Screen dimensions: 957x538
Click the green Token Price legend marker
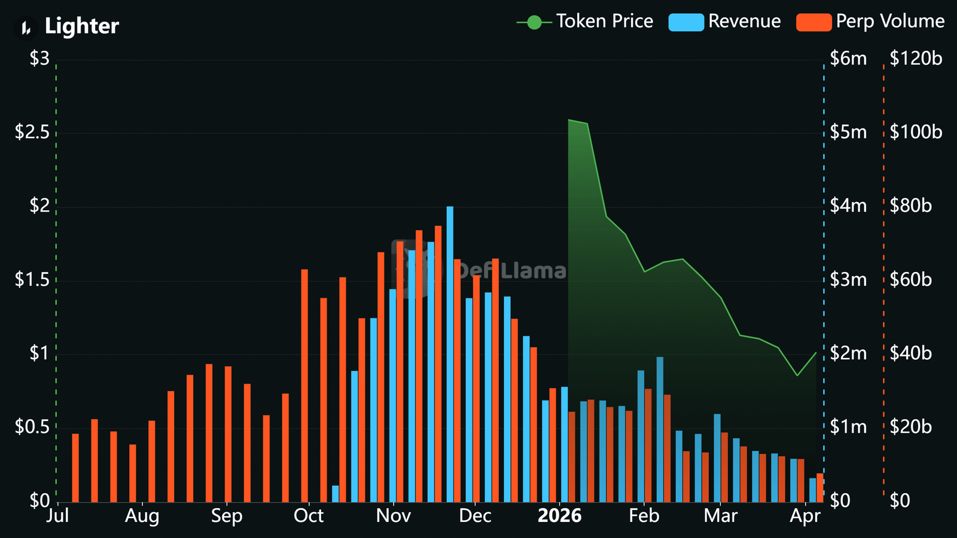point(534,23)
